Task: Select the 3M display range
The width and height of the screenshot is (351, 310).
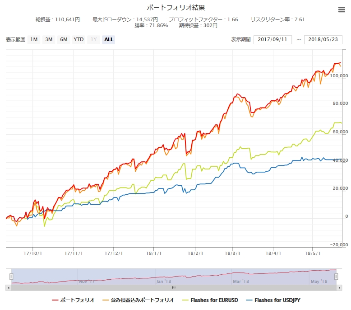Action: (x=49, y=40)
